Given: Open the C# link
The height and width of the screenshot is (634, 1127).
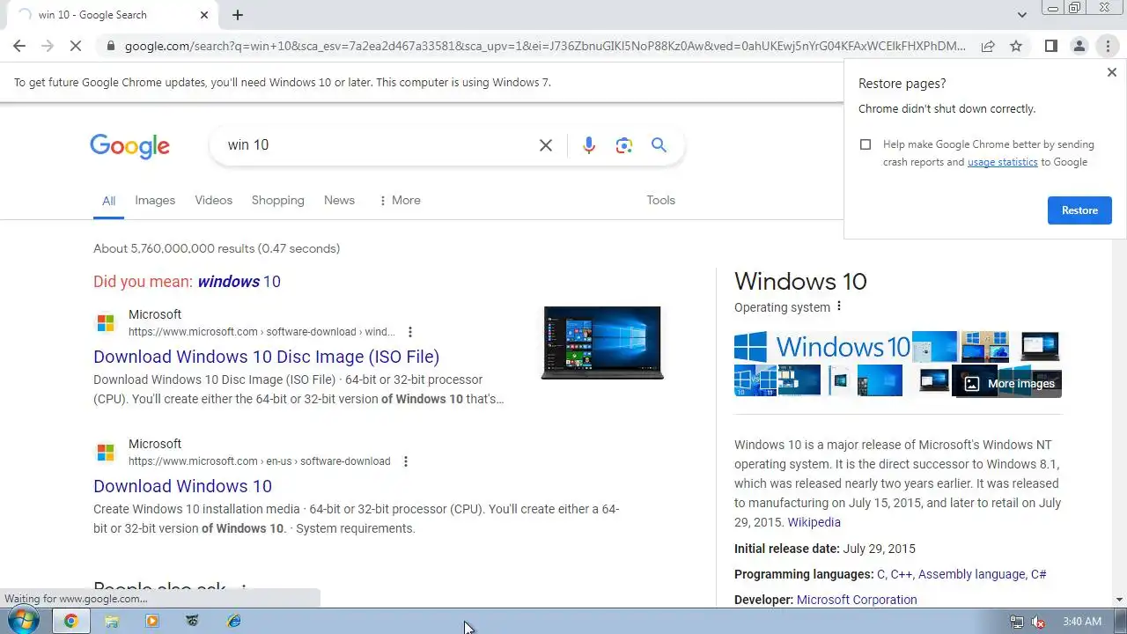Looking at the screenshot, I should (1039, 574).
